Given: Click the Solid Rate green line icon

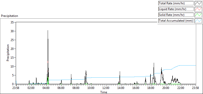Looking at the screenshot, I should tap(198, 15).
